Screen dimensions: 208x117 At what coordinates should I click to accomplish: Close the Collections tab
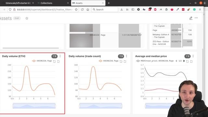[x=68, y=3]
